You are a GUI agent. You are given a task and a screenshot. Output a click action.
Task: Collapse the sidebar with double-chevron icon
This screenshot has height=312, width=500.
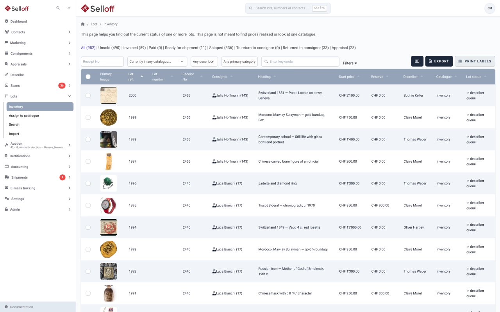pos(69,8)
